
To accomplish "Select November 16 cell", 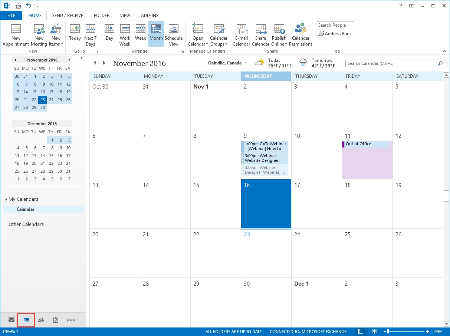I will (x=266, y=204).
